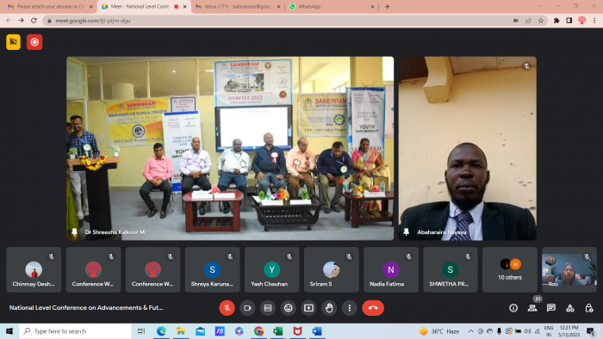Open chat with everyone
The image size is (603, 339).
click(551, 308)
